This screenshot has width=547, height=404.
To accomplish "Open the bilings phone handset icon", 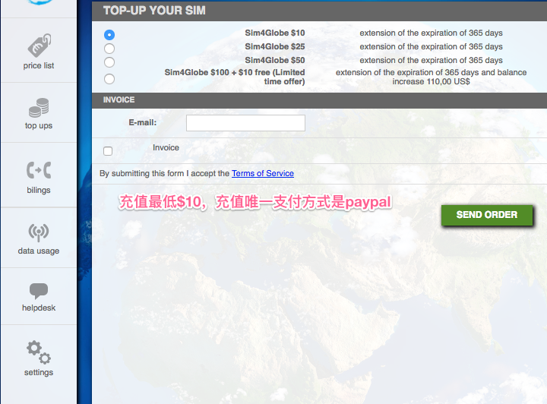I will coord(39,170).
